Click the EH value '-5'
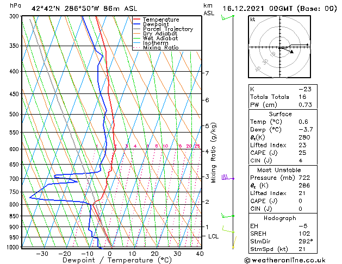Screen dimensions: 342x264 click(x=303, y=226)
